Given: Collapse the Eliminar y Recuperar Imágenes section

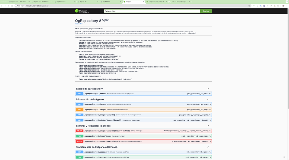Looking at the screenshot, I should (x=208, y=126).
